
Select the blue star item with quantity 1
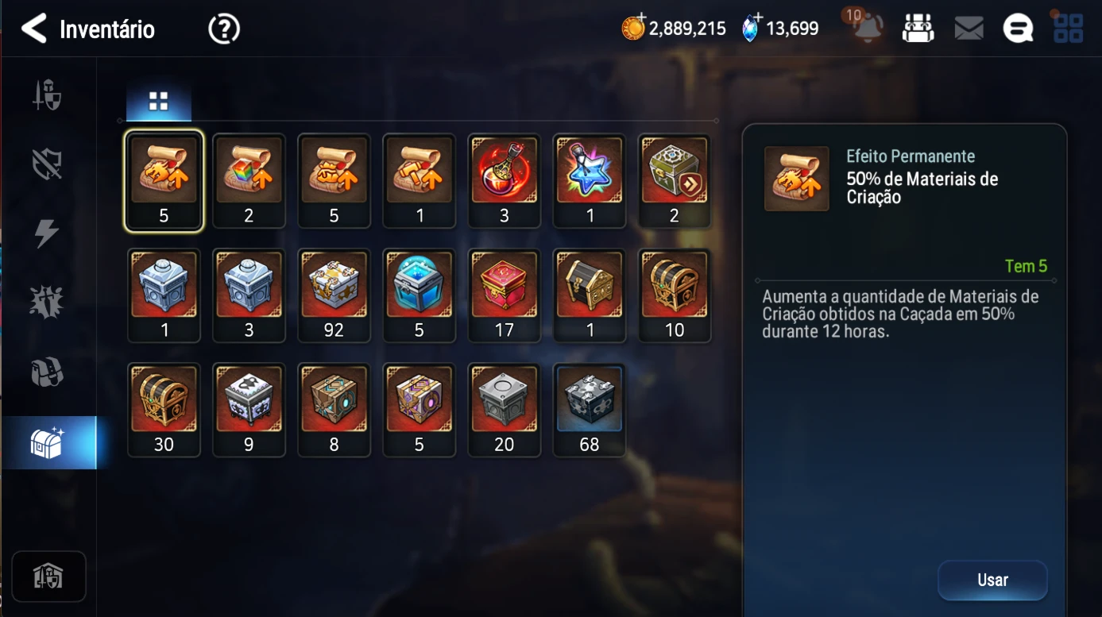[x=590, y=181]
